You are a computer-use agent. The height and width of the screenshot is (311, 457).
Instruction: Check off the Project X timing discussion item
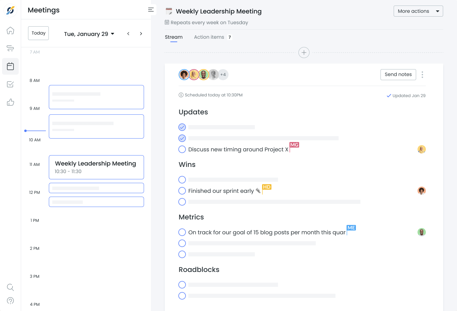click(x=182, y=149)
